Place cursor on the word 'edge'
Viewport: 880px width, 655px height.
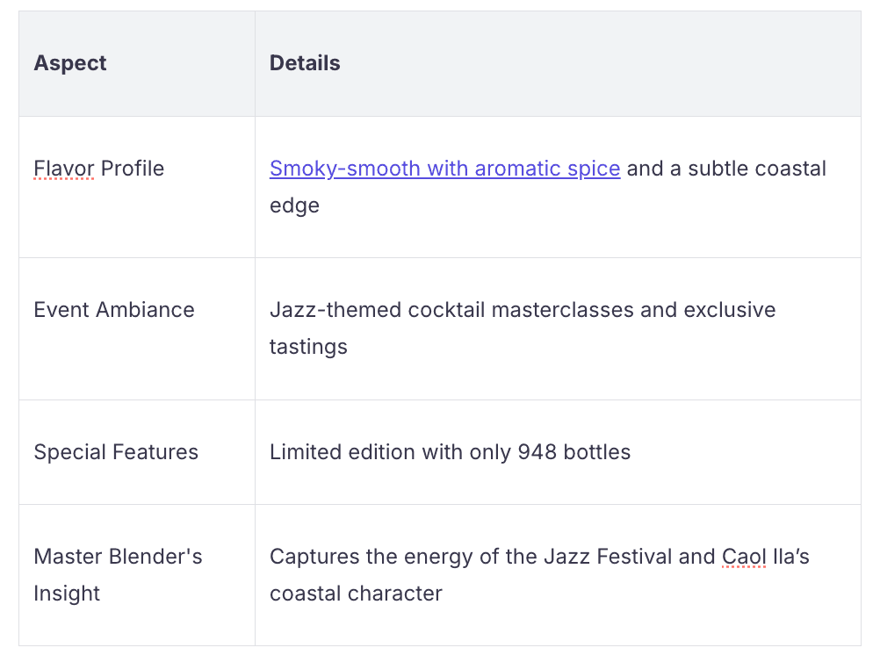pos(294,205)
